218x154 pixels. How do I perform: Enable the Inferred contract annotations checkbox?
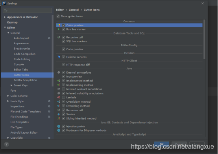pos(63,89)
